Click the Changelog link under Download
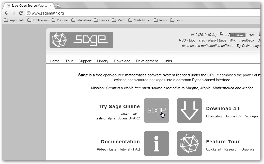The height and width of the screenshot is (164, 264). pos(214,116)
